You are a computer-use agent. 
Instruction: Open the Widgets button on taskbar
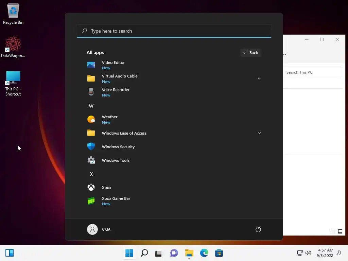pyautogui.click(x=10, y=253)
